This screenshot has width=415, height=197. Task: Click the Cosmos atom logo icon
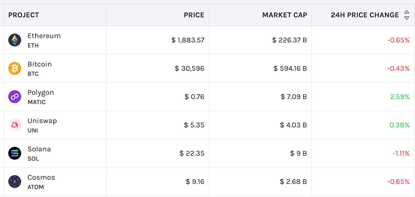coord(15,182)
